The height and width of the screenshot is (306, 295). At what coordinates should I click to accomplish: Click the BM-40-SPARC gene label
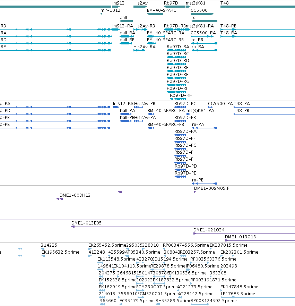pyautogui.click(x=162, y=10)
